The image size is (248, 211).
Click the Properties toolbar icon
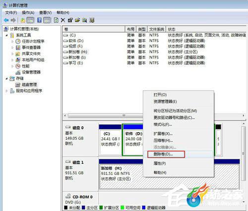tap(70, 20)
